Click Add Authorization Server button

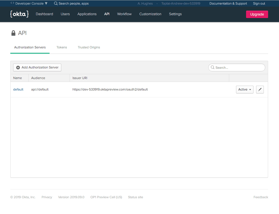pyautogui.click(x=37, y=67)
